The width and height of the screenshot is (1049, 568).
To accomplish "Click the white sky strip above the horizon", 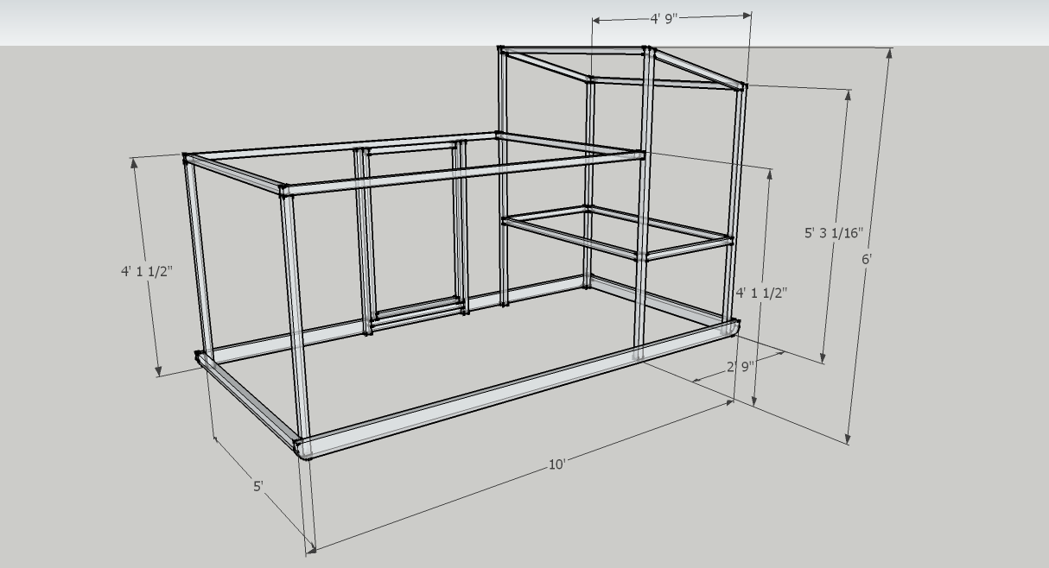I will pyautogui.click(x=259, y=22).
